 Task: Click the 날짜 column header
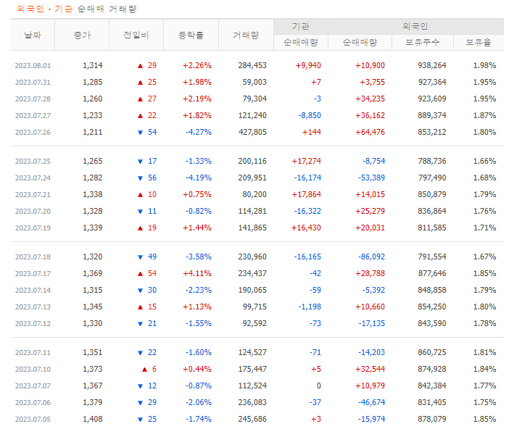pyautogui.click(x=33, y=35)
